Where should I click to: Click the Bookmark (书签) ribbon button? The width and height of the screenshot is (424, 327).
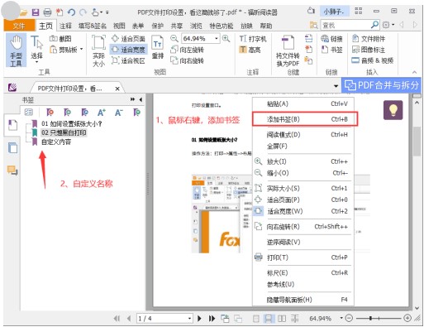[x=331, y=50]
